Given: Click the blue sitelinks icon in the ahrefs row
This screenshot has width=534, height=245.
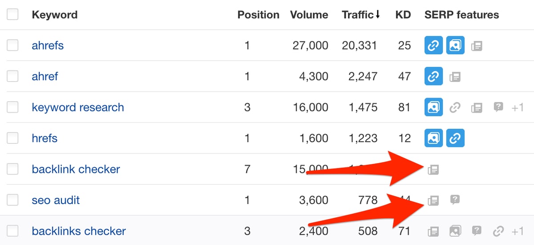Looking at the screenshot, I should (433, 45).
